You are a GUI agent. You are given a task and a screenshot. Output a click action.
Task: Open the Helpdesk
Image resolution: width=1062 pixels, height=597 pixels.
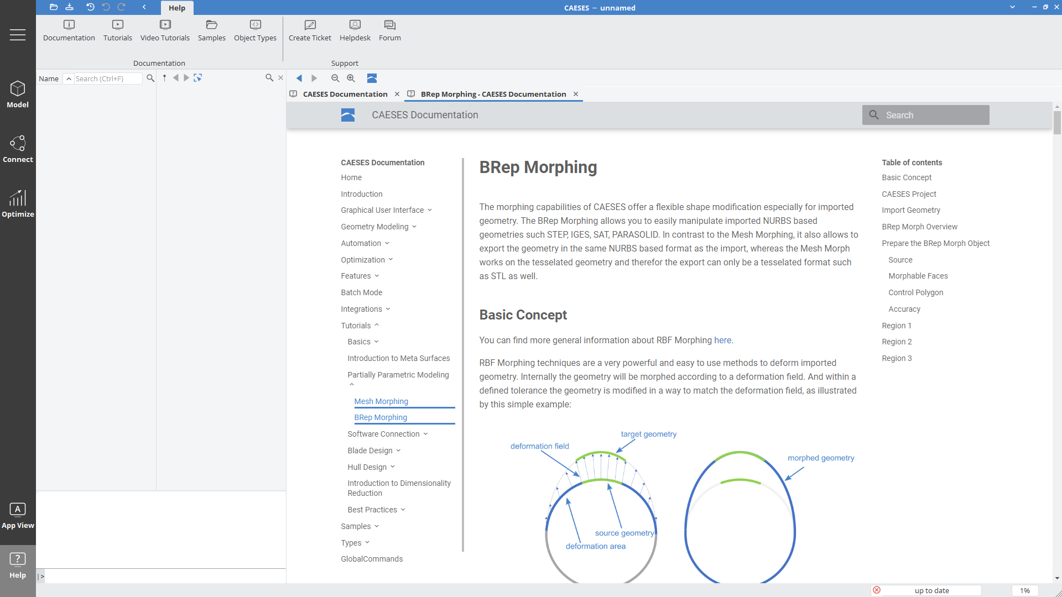pyautogui.click(x=355, y=31)
